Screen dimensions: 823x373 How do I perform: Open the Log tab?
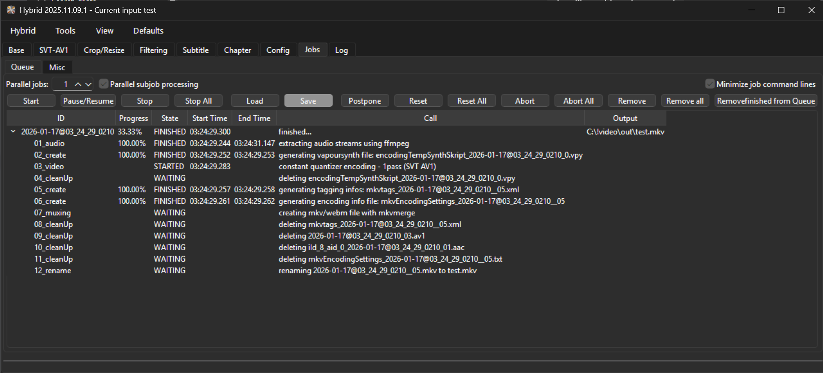coord(341,50)
